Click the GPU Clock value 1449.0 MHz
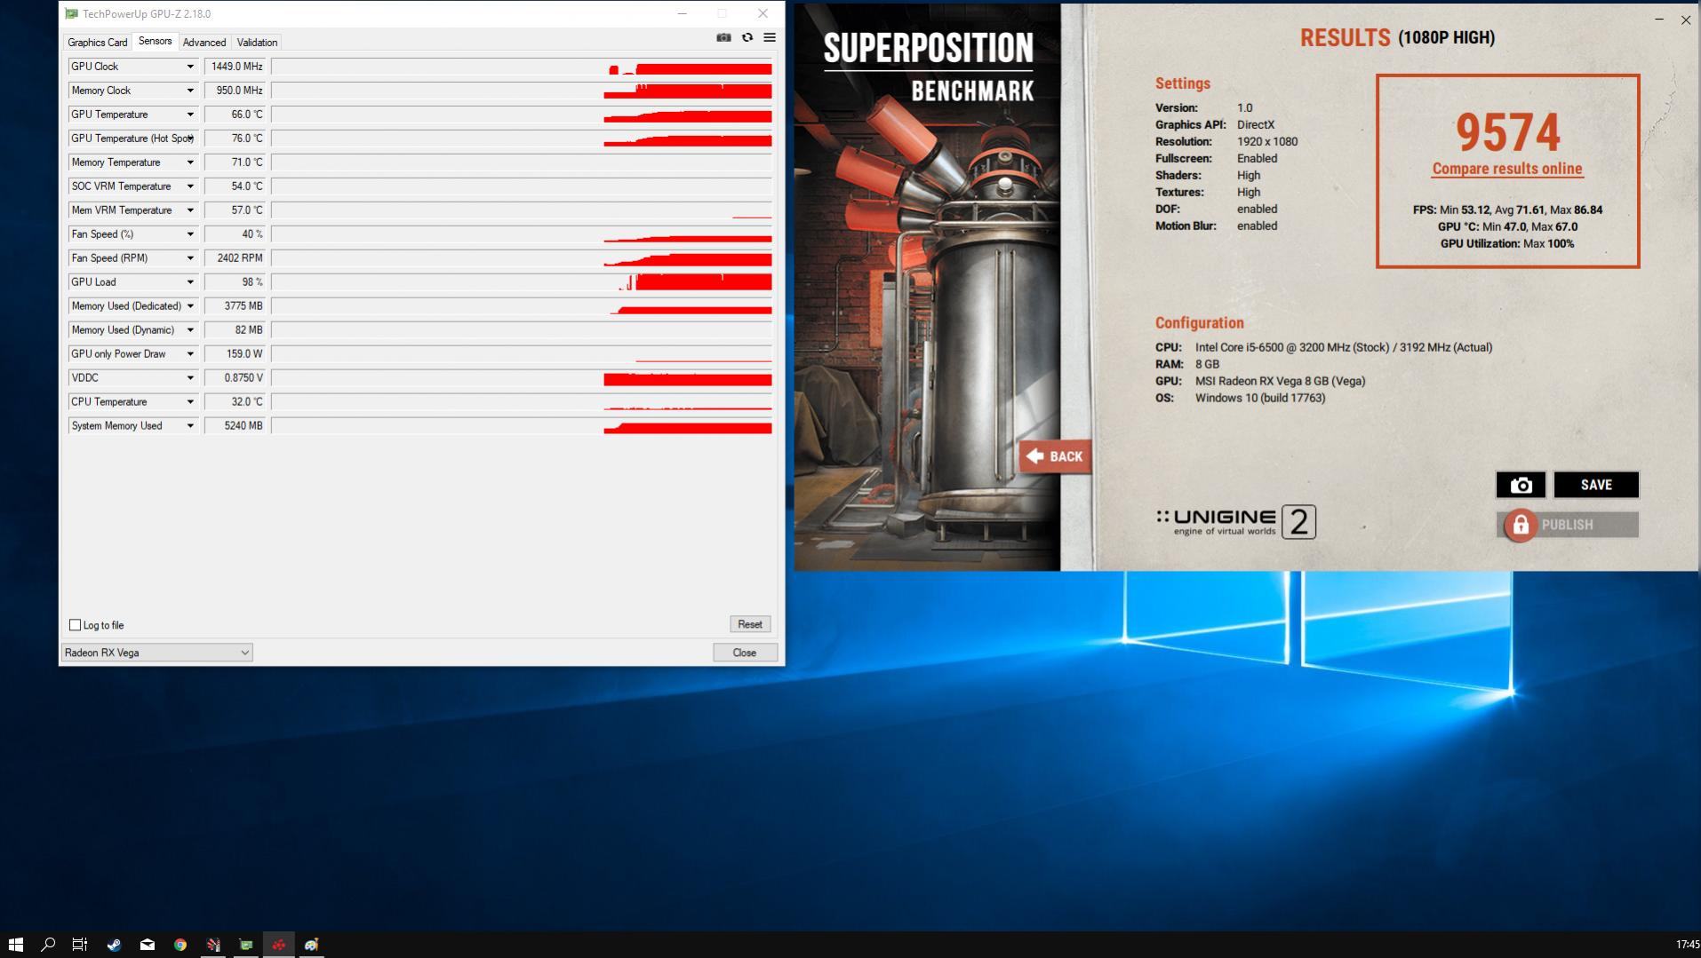The height and width of the screenshot is (958, 1701). pos(236,67)
